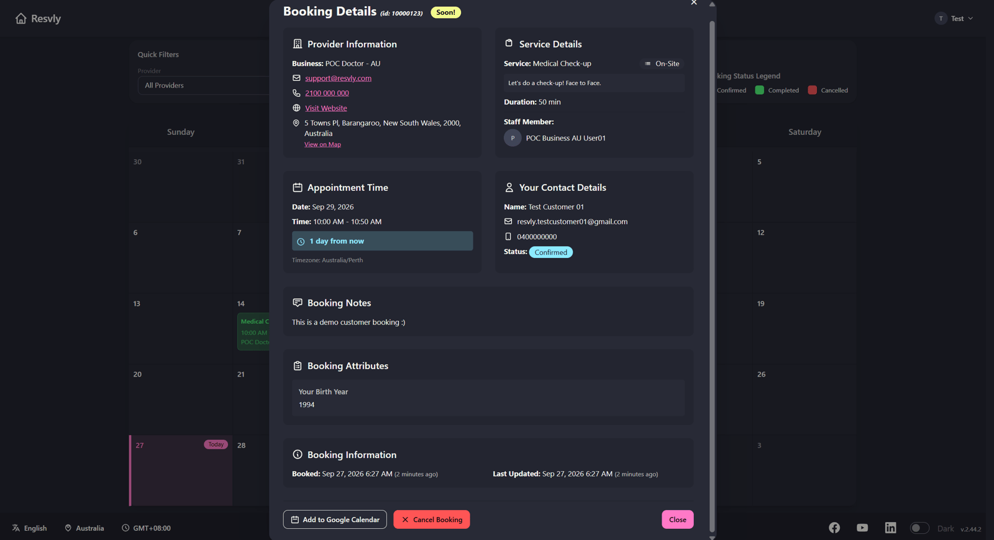
Task: Click the Australia region selector
Action: [x=84, y=528]
